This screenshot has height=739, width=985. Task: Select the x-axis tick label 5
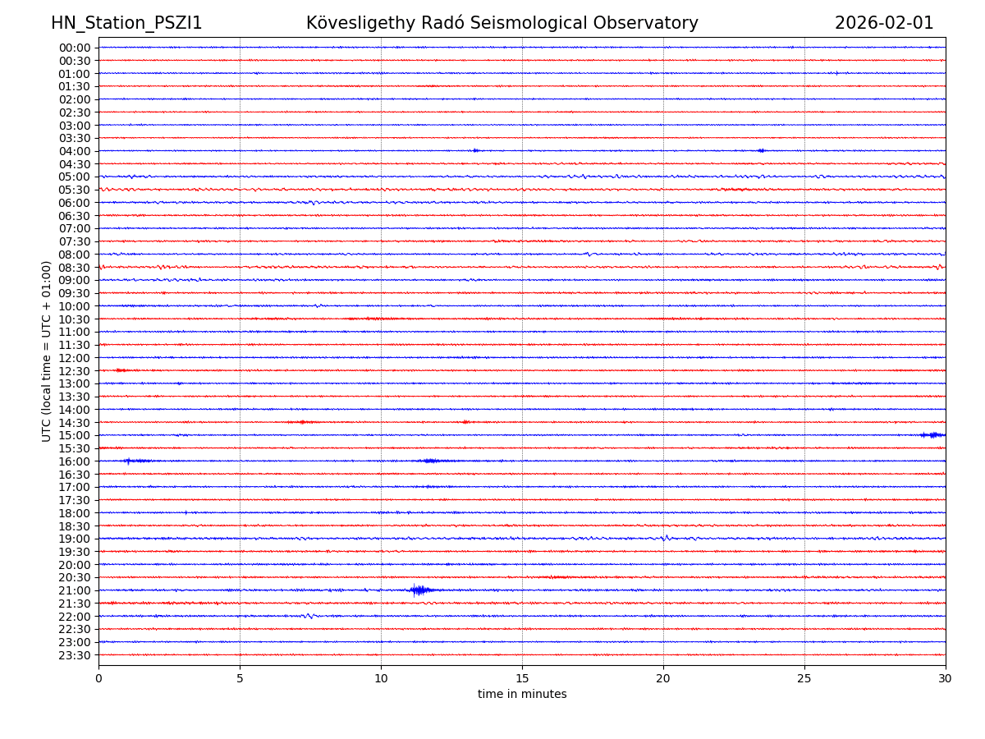[x=240, y=678]
